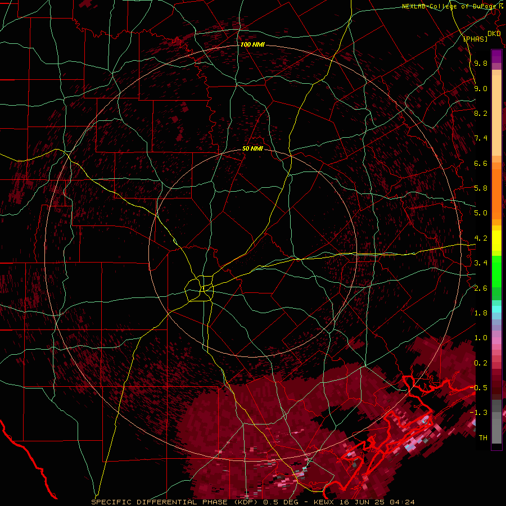
Task: Click the 4.2 value on the scale
Action: click(481, 238)
